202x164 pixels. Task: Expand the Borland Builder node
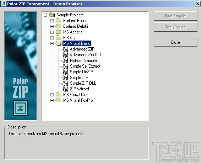point(52,21)
